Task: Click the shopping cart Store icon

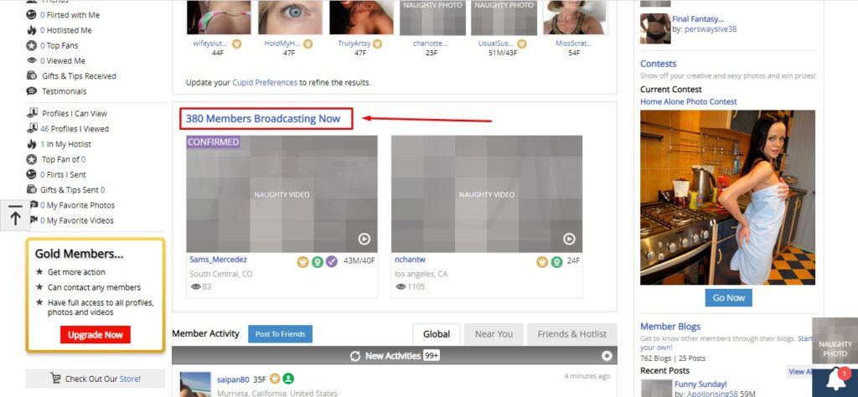Action: (57, 379)
